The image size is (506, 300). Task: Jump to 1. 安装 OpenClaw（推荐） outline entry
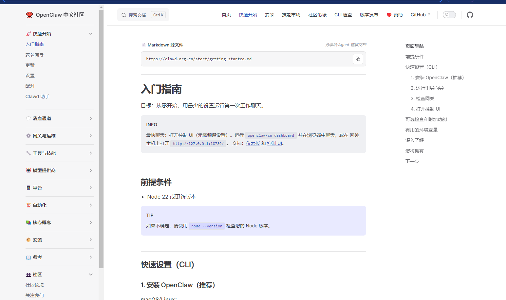coord(437,78)
